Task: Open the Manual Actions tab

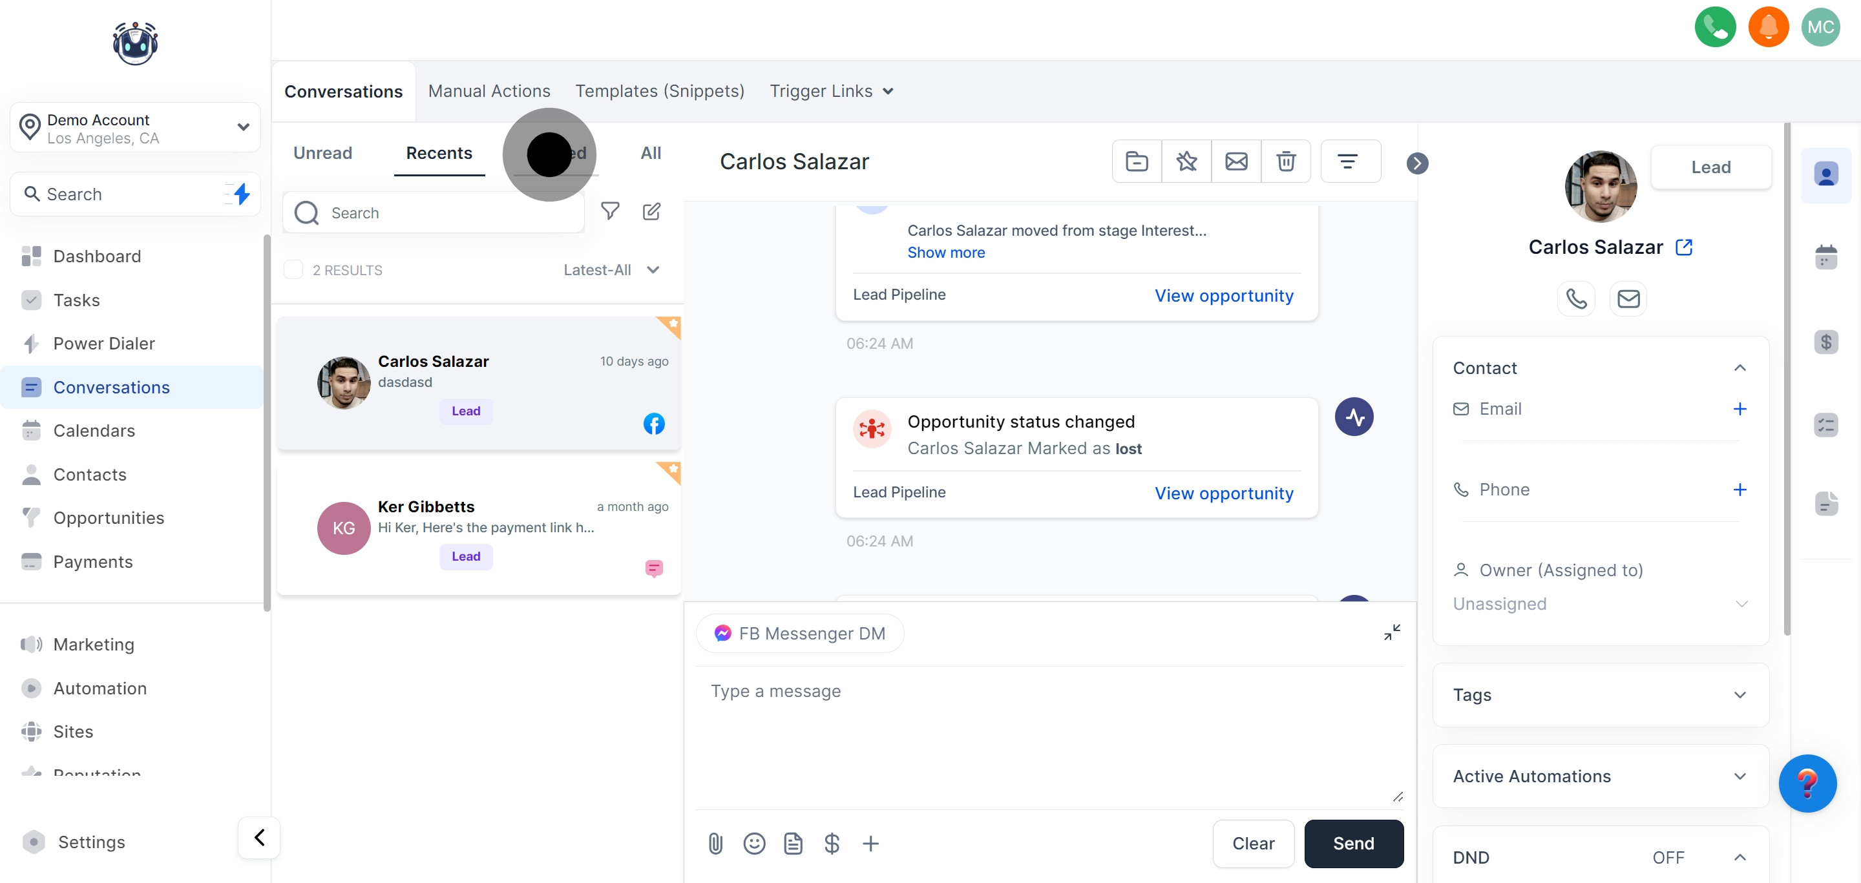Action: click(x=489, y=91)
